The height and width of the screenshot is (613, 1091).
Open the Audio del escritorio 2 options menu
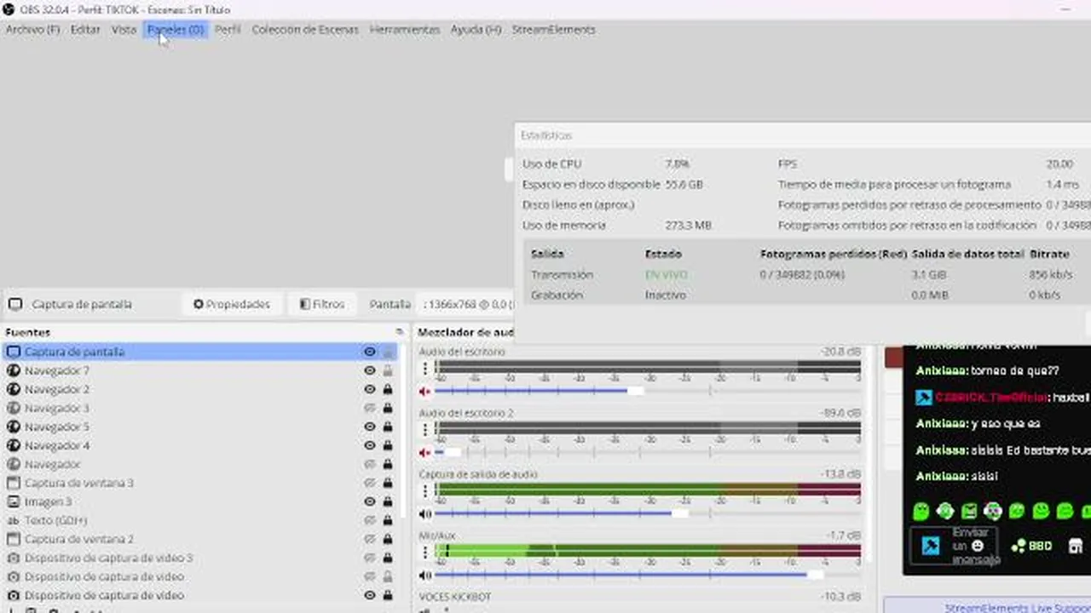coord(425,430)
